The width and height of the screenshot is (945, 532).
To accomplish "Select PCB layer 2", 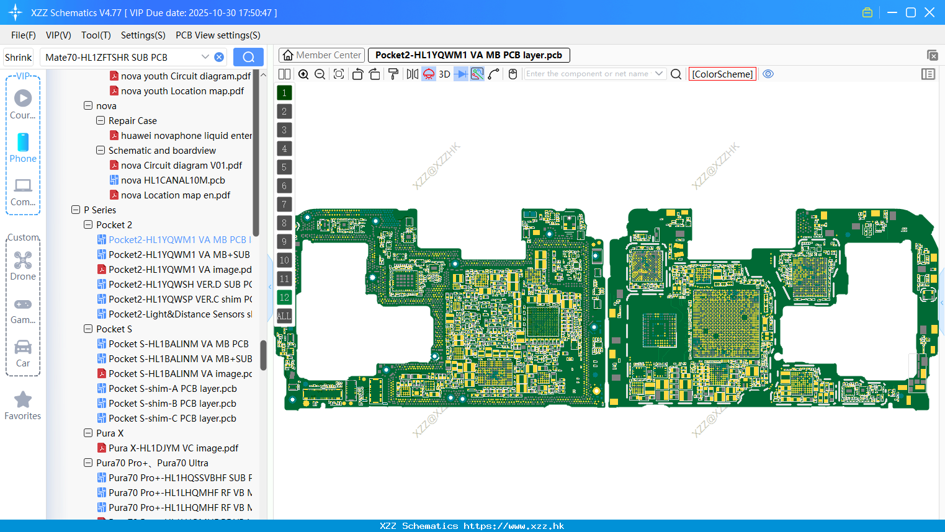I will click(284, 111).
